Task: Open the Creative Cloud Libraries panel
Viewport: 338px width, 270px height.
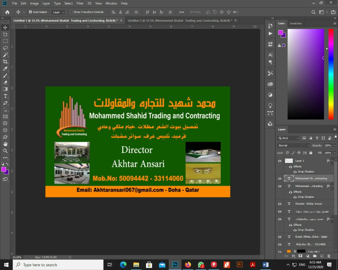Action: click(270, 84)
